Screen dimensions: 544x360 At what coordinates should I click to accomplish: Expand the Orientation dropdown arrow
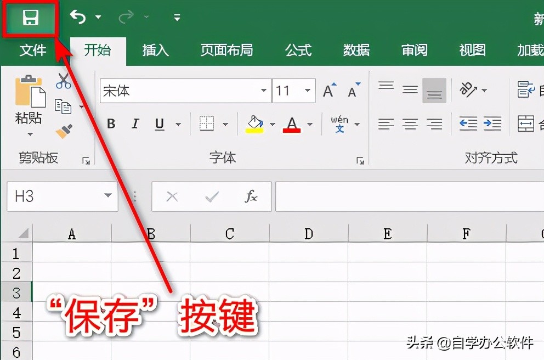(x=484, y=90)
